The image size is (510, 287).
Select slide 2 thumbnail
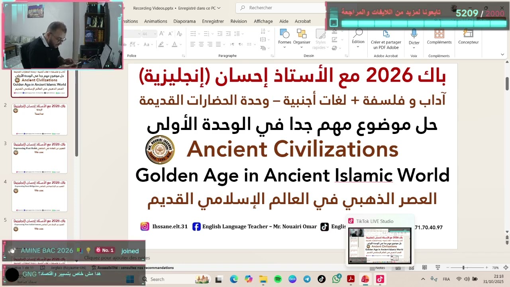tap(39, 120)
